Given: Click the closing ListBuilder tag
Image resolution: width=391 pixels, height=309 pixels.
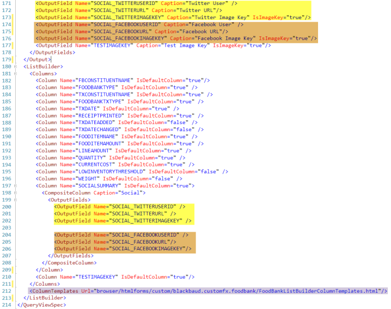Looking at the screenshot, I should pyautogui.click(x=45, y=298).
